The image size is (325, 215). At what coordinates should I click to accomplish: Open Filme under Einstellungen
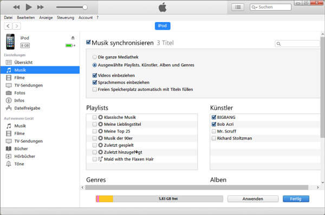(x=40, y=78)
